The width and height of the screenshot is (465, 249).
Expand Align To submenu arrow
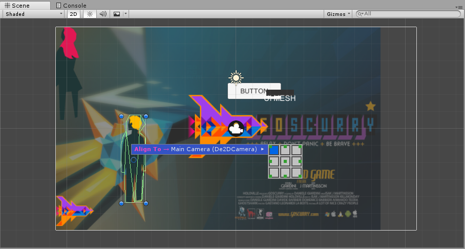pos(262,149)
